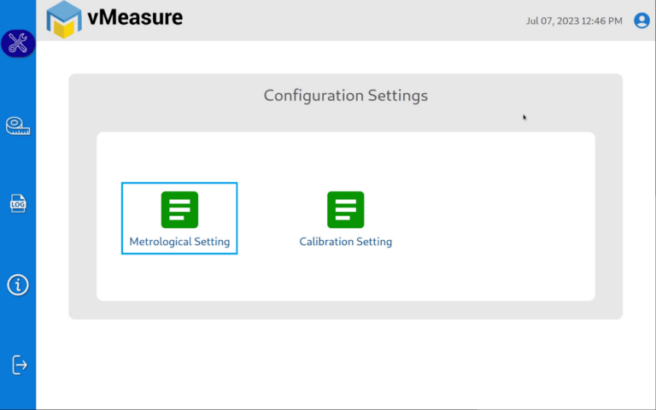Click gray panel area below the white card
Image resolution: width=656 pixels, height=410 pixels.
tap(346, 310)
